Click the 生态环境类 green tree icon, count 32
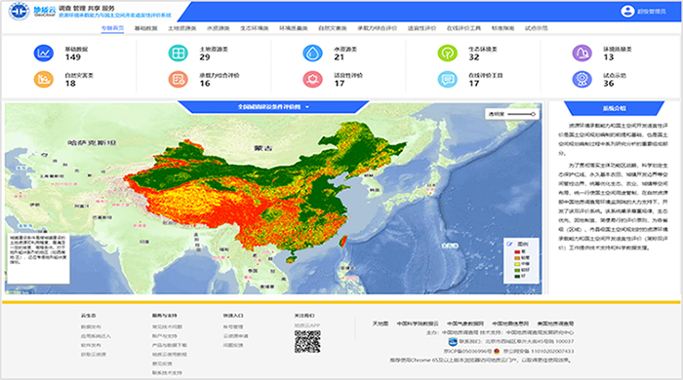 click(447, 53)
